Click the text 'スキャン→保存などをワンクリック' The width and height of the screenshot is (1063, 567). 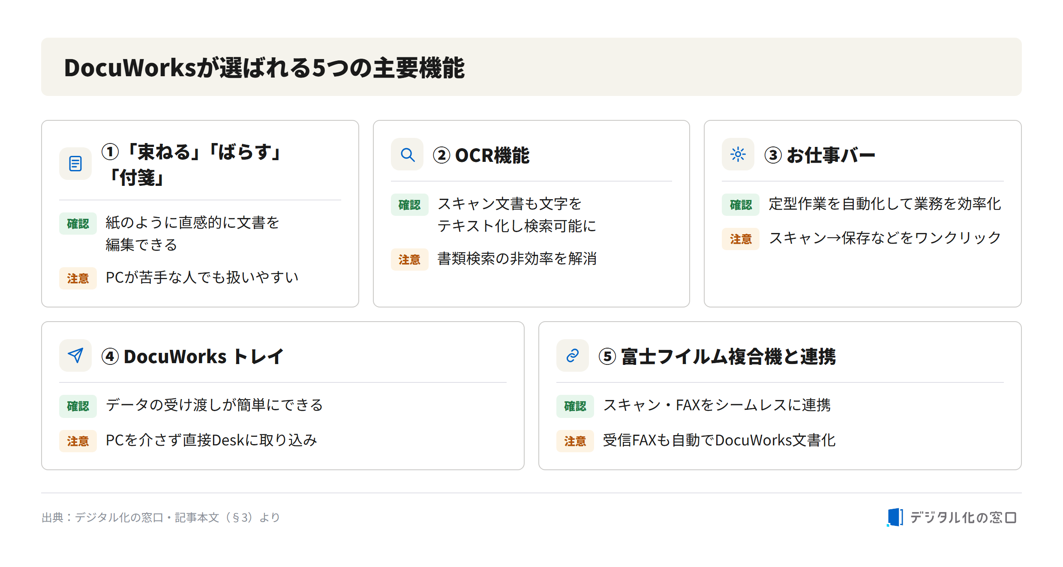coord(885,238)
